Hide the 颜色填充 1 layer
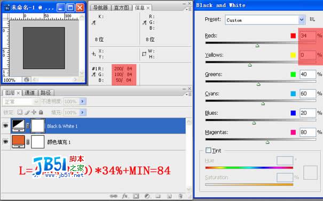Viewport: 323px width, 201px height. (5, 142)
